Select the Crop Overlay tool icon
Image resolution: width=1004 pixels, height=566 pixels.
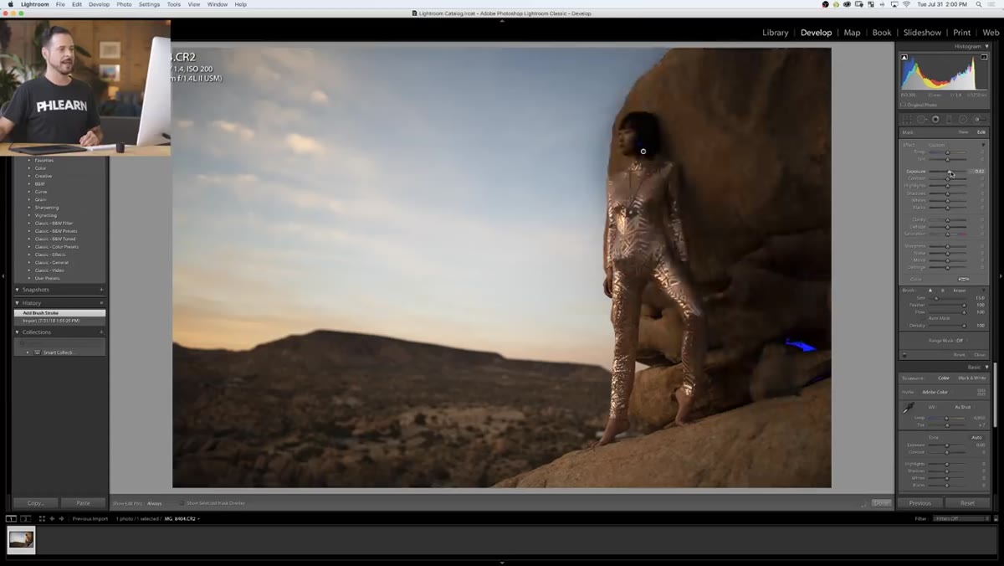pos(909,119)
